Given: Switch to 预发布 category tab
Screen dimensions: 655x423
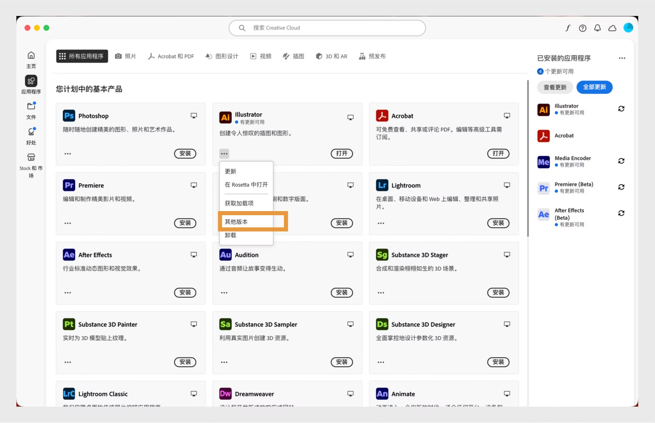Looking at the screenshot, I should click(x=372, y=56).
